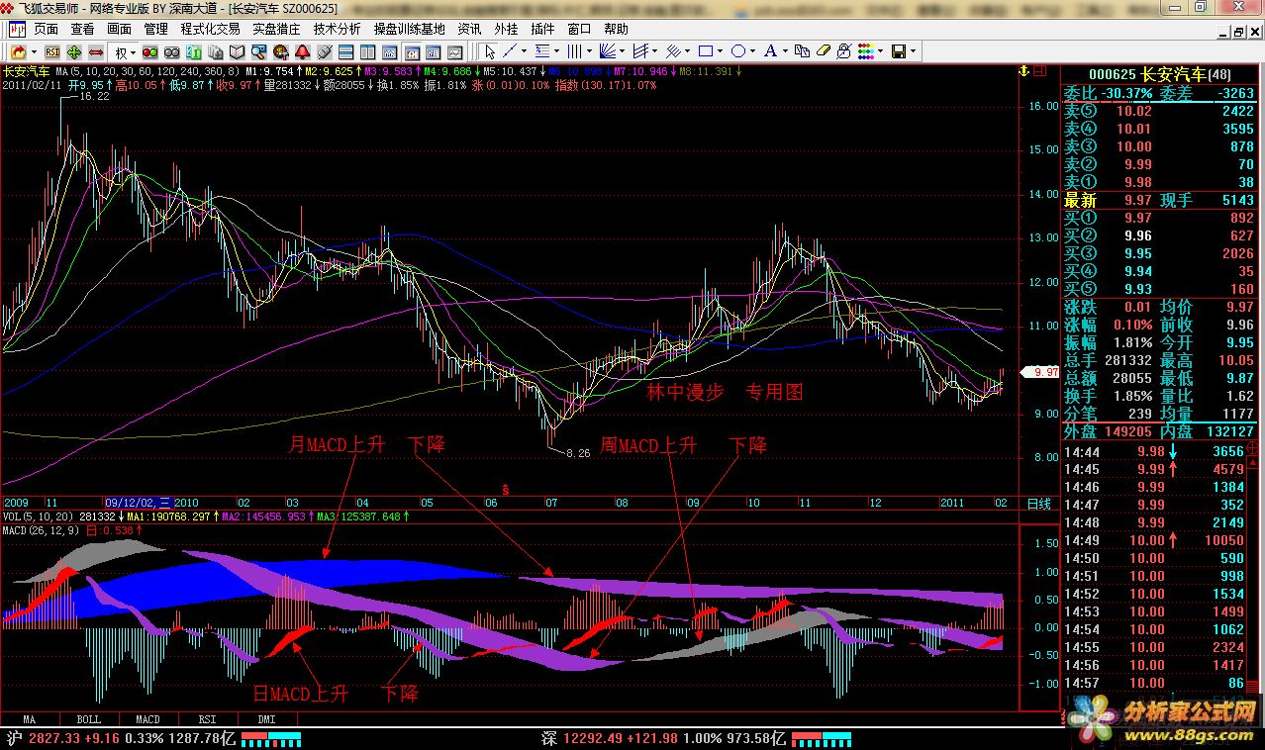Click the horizontal split window layout icon

pyautogui.click(x=345, y=51)
